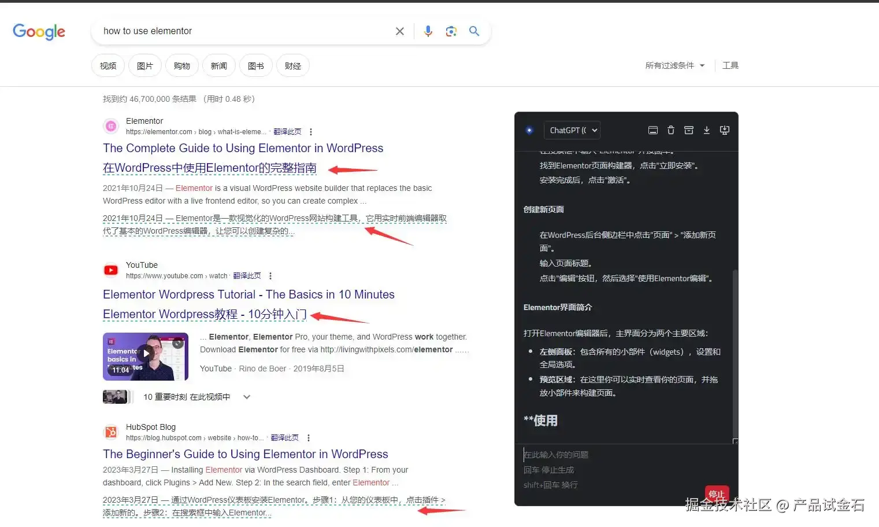
Task: Expand the 10 key moments in video
Action: coord(247,397)
